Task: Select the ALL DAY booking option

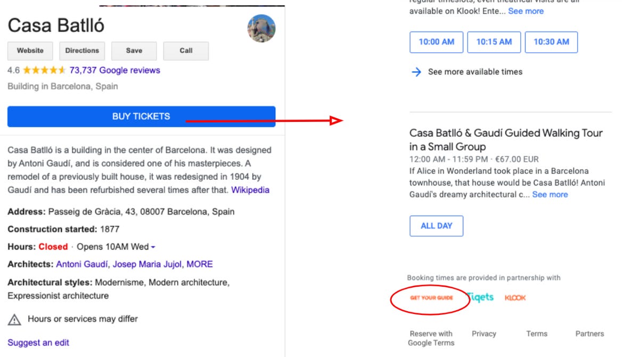Action: point(437,226)
